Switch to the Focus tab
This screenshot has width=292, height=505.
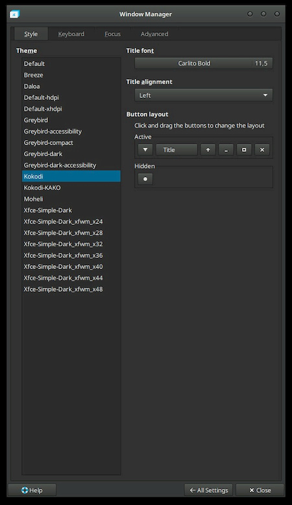point(112,34)
